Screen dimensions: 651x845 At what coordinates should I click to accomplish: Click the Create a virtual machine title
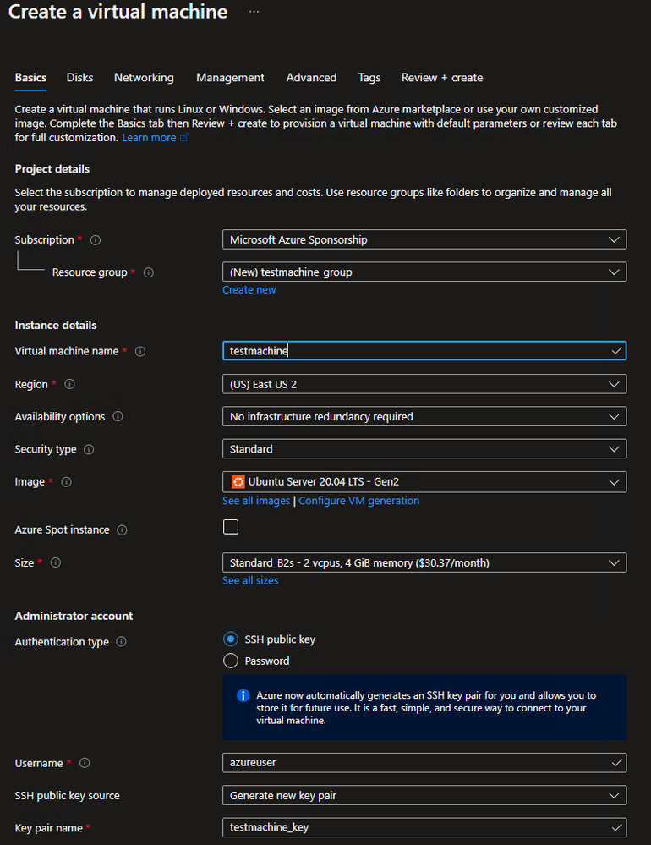click(x=118, y=12)
